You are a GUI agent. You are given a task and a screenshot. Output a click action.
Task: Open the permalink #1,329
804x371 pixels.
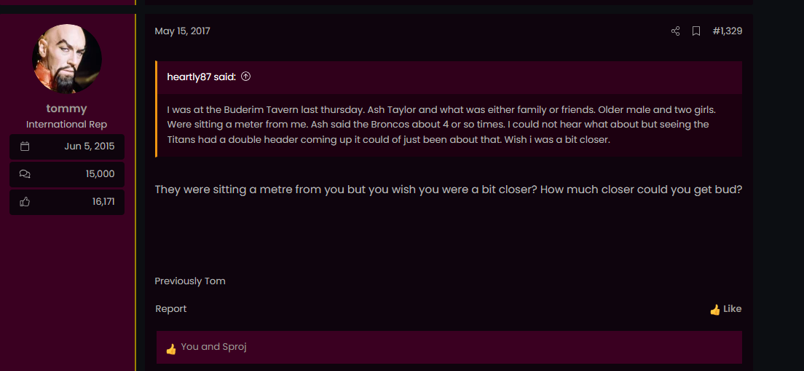pyautogui.click(x=727, y=31)
